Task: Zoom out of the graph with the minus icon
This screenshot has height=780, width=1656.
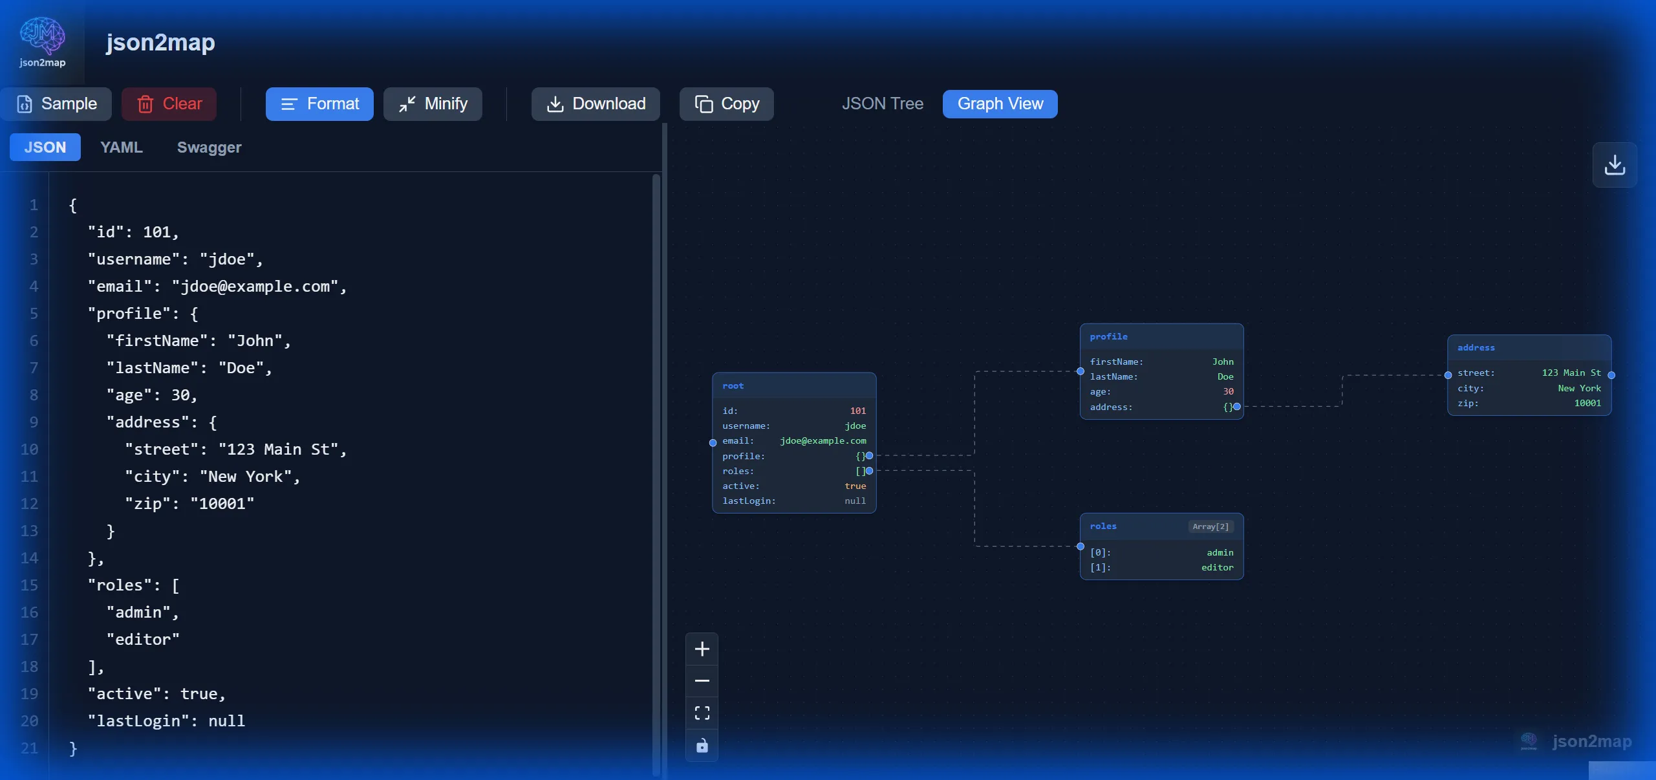Action: point(702,681)
